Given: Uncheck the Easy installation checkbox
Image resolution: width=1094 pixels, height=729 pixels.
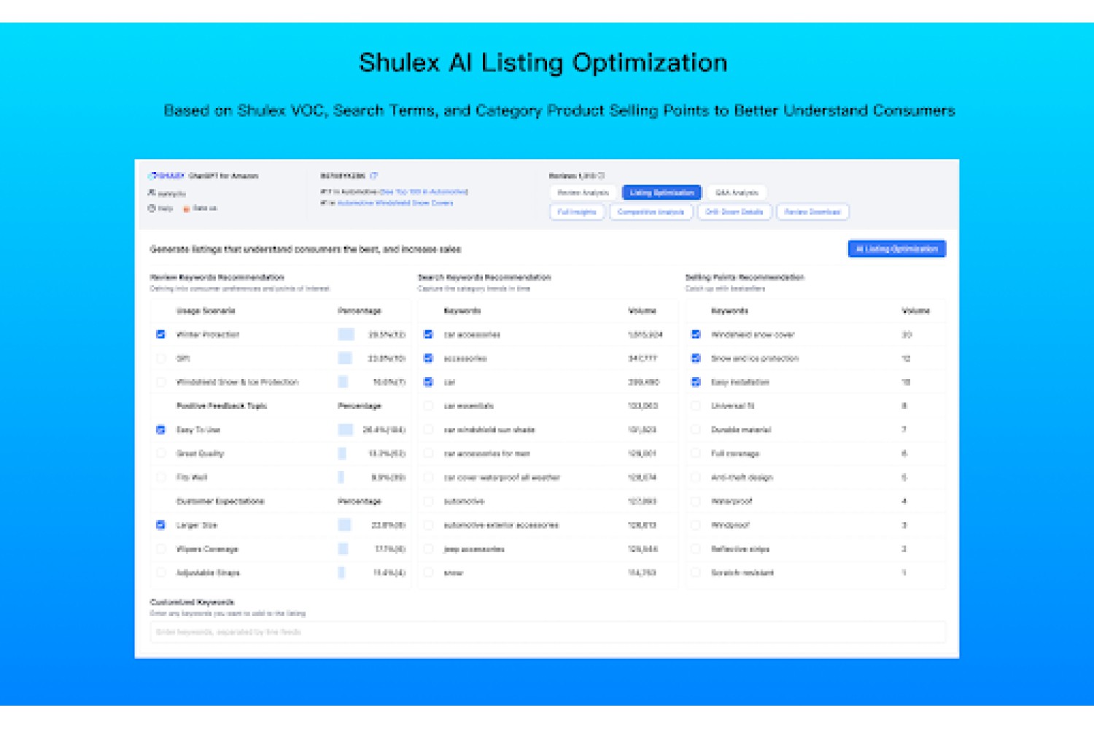Looking at the screenshot, I should 696,382.
